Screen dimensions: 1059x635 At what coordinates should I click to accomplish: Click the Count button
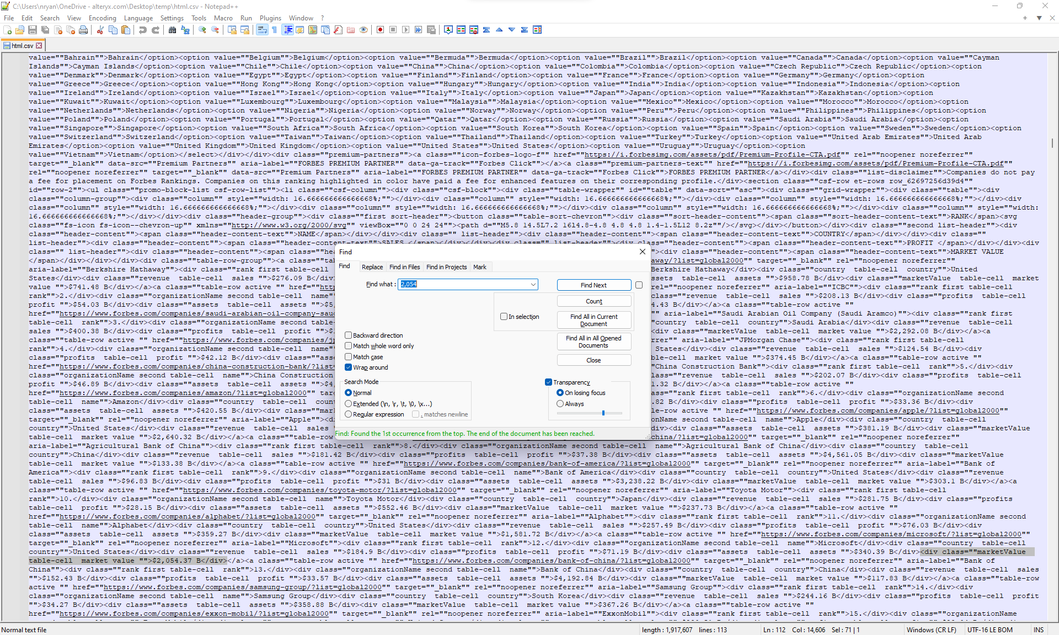click(593, 301)
